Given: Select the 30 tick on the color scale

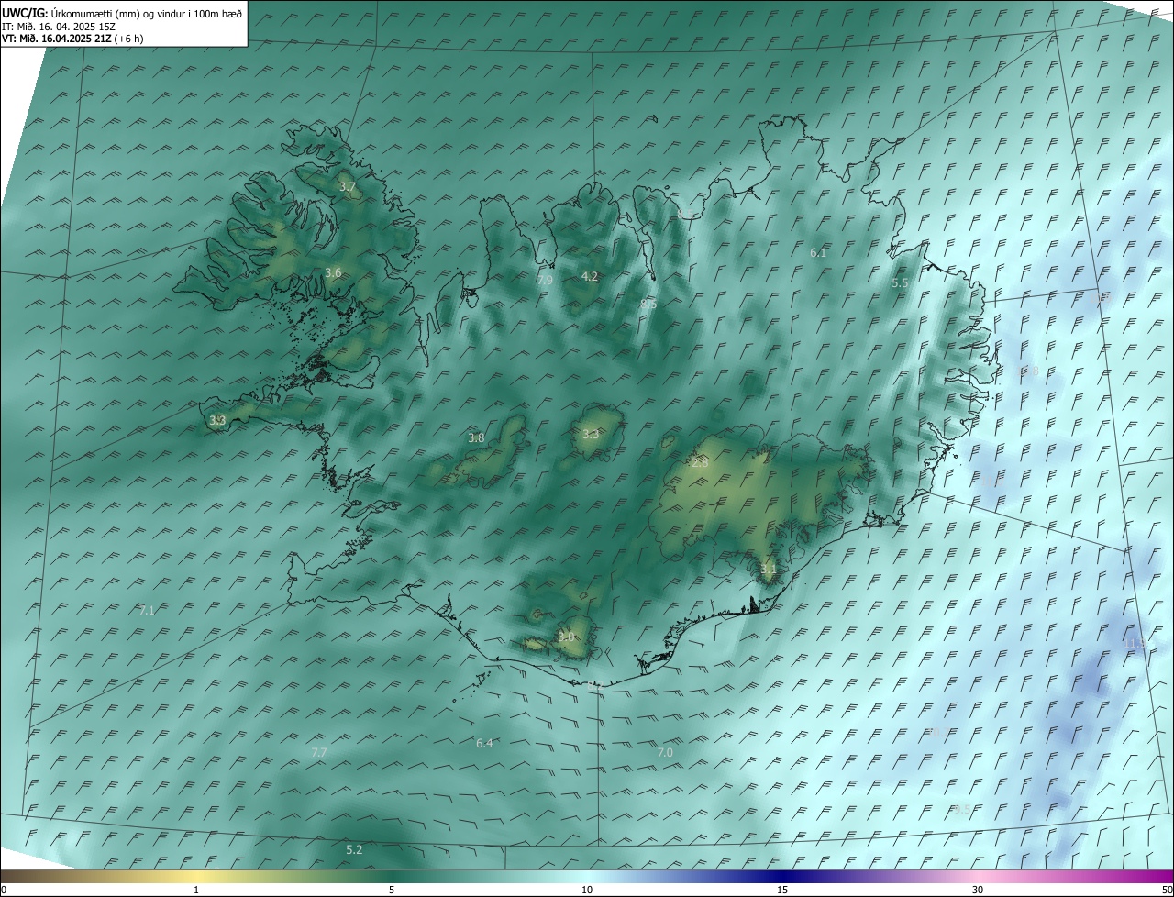Looking at the screenshot, I should [x=978, y=890].
